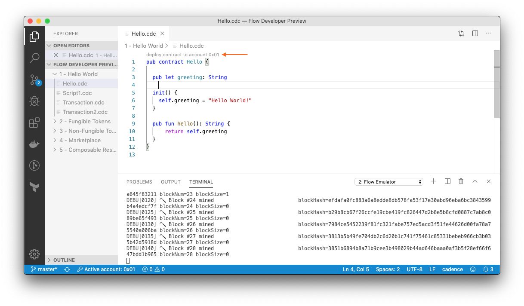The height and width of the screenshot is (306, 524).
Task: Expand 4 - Marketplace folder
Action: (x=81, y=140)
